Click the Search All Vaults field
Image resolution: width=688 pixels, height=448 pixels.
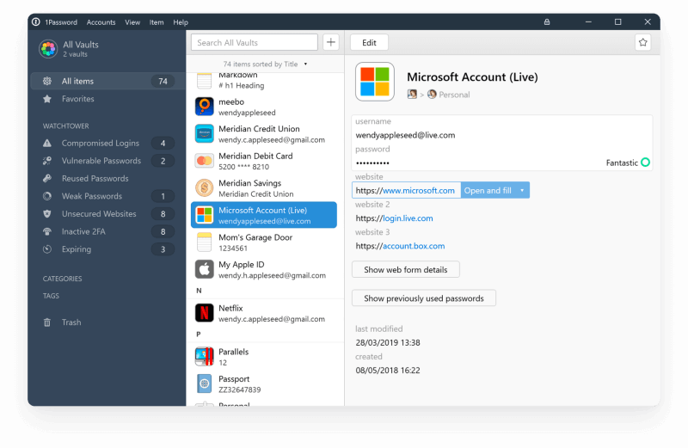255,42
